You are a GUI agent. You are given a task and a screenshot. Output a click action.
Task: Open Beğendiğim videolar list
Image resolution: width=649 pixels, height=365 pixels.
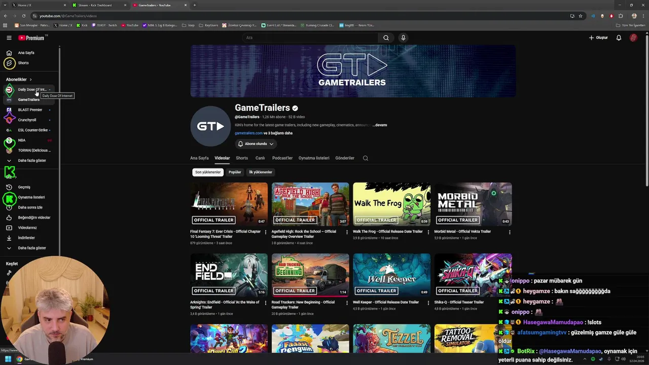[x=34, y=217]
